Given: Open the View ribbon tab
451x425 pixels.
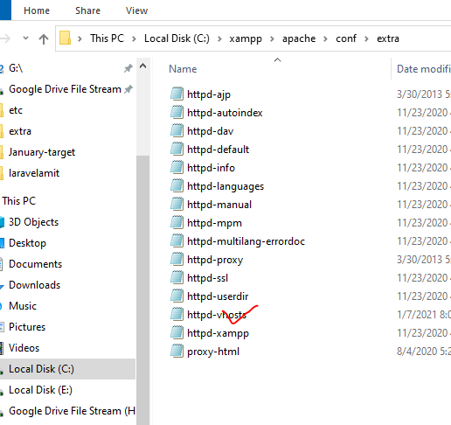Looking at the screenshot, I should tap(136, 10).
